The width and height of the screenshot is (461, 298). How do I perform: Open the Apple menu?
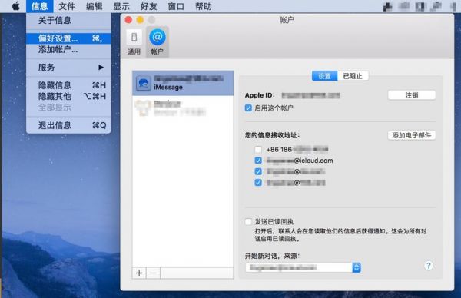(x=16, y=6)
